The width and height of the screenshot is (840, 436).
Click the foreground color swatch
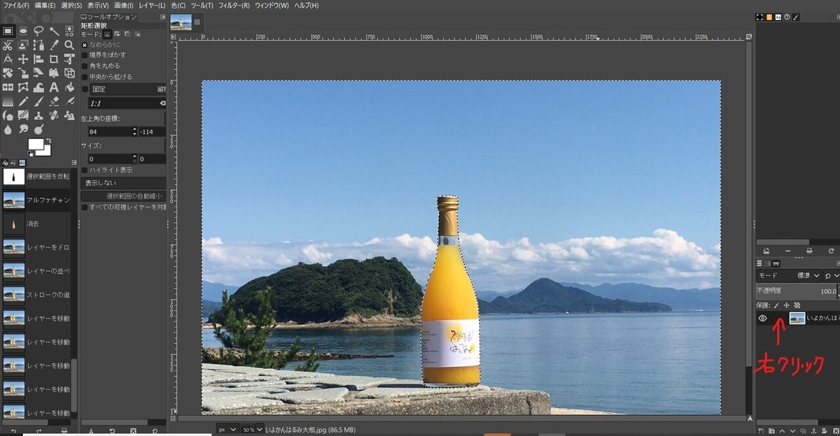click(34, 144)
